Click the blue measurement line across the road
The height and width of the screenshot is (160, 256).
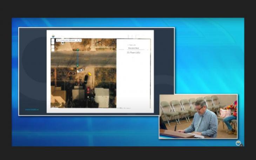pos(78,58)
